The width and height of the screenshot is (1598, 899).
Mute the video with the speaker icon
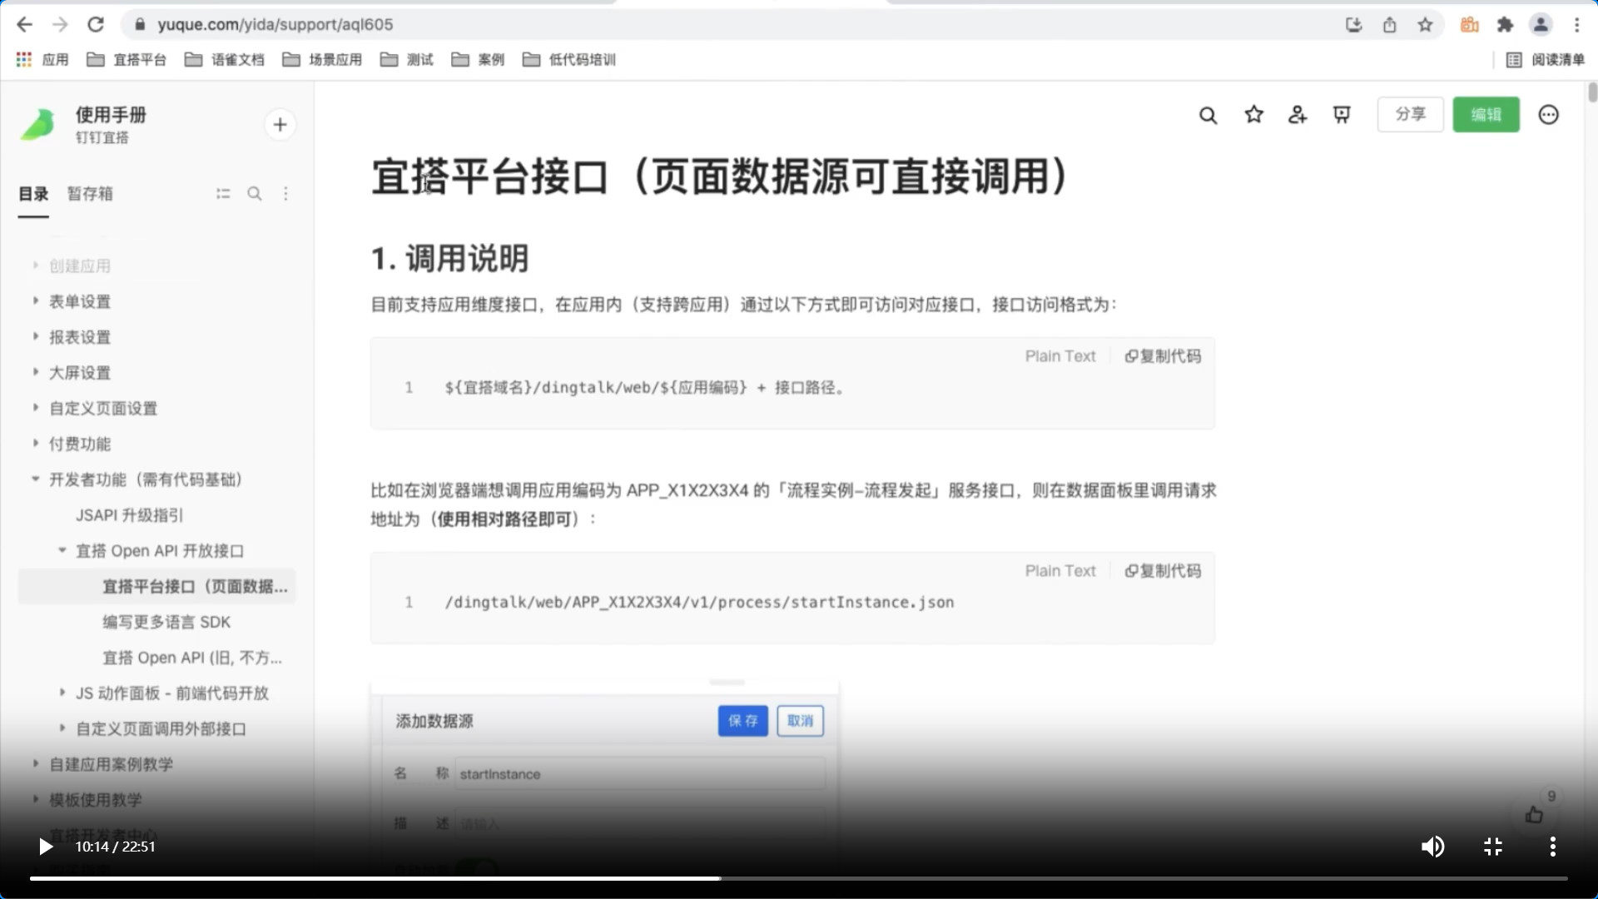click(x=1432, y=847)
